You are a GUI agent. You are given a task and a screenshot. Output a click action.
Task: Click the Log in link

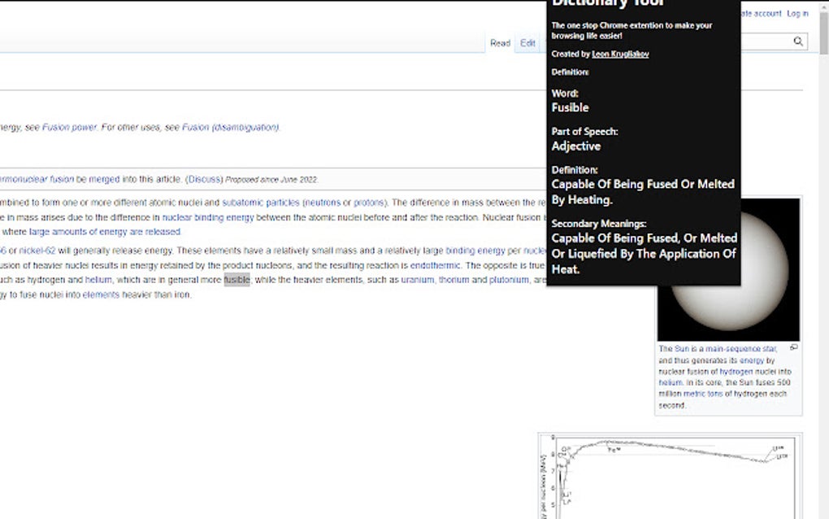pyautogui.click(x=797, y=13)
